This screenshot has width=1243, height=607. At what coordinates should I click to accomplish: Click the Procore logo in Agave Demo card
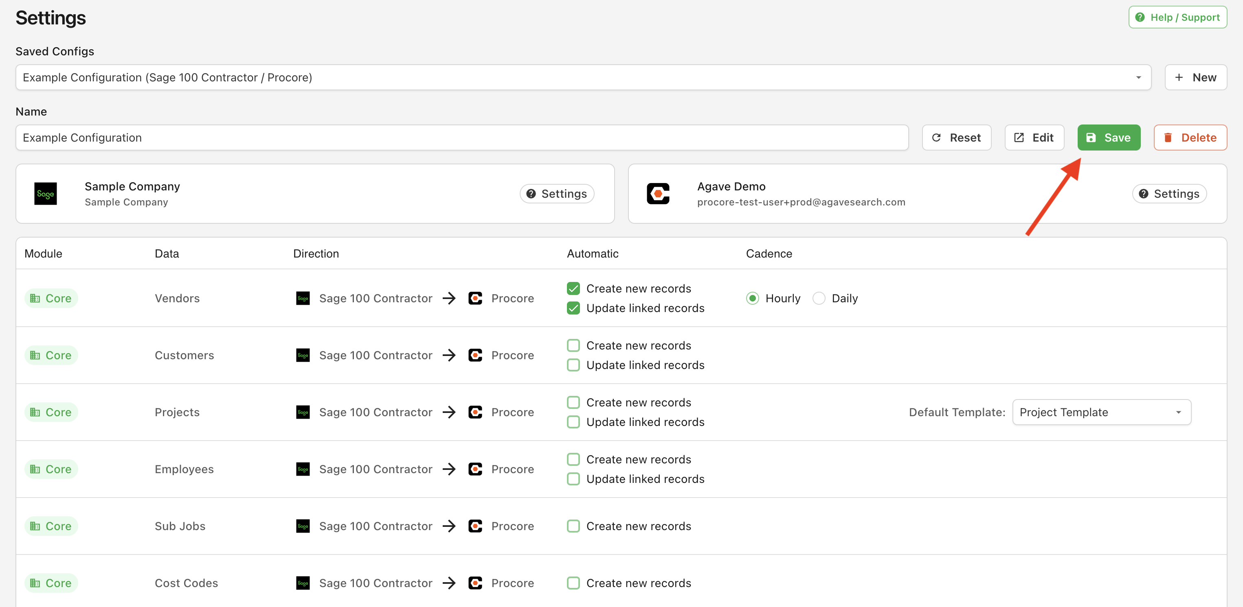tap(658, 193)
